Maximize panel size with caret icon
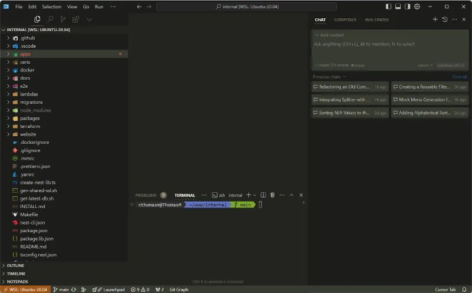This screenshot has width=472, height=293. pos(291,195)
